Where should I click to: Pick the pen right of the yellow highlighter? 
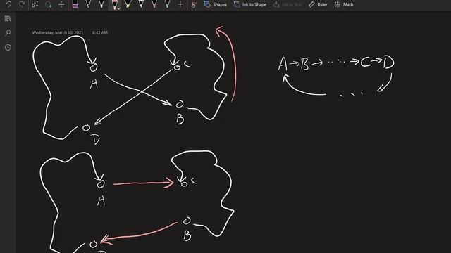141,4
